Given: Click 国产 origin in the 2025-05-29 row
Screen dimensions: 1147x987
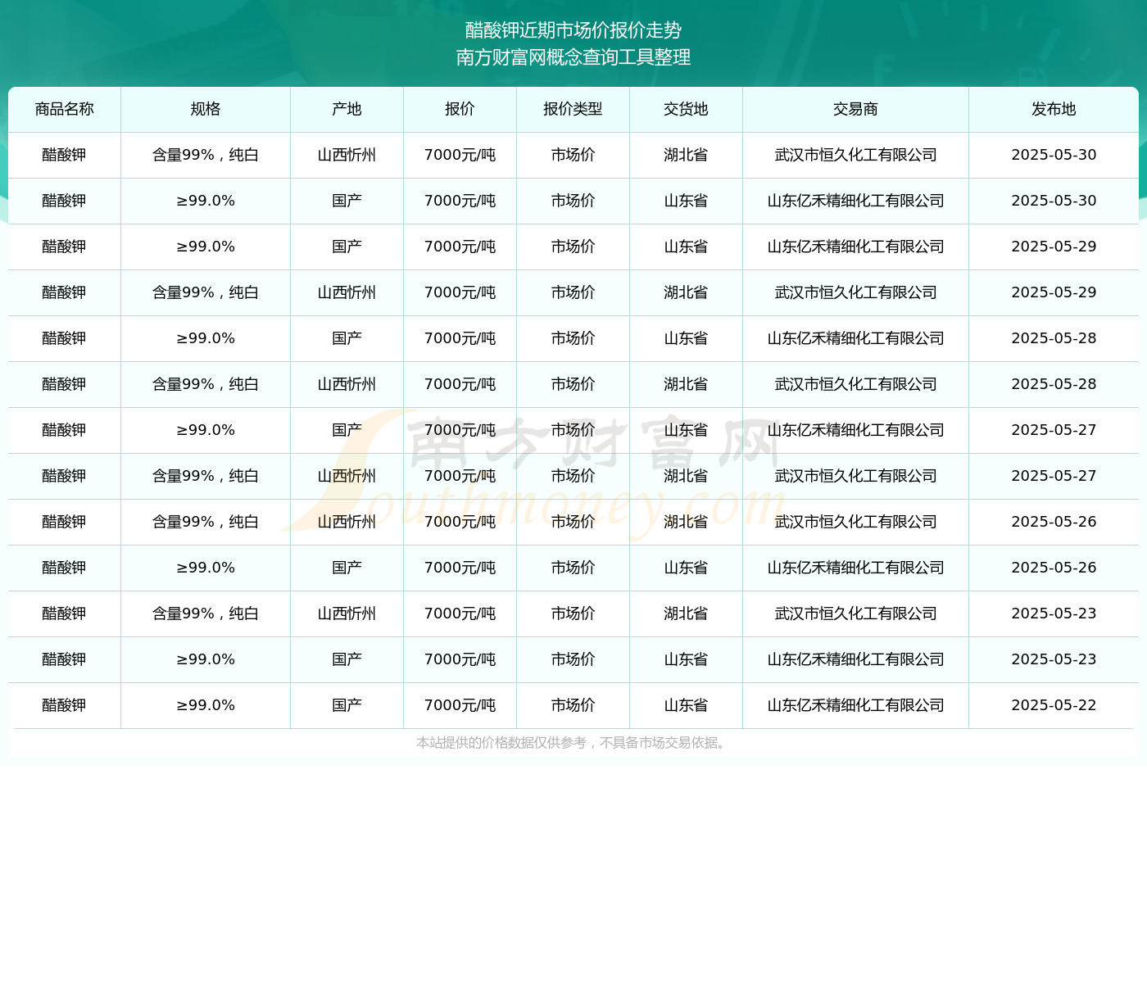Looking at the screenshot, I should pyautogui.click(x=347, y=247).
